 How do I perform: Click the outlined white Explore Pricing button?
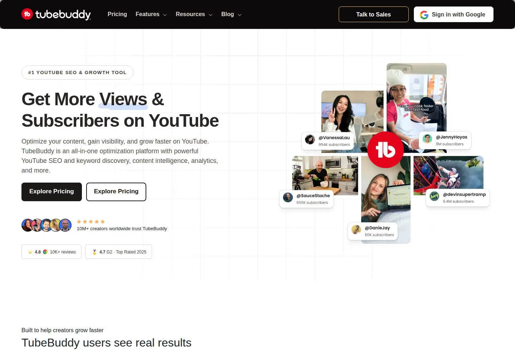pos(116,192)
